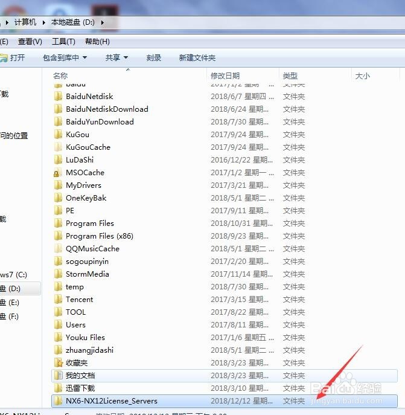Click the Users folder icon

click(58, 325)
